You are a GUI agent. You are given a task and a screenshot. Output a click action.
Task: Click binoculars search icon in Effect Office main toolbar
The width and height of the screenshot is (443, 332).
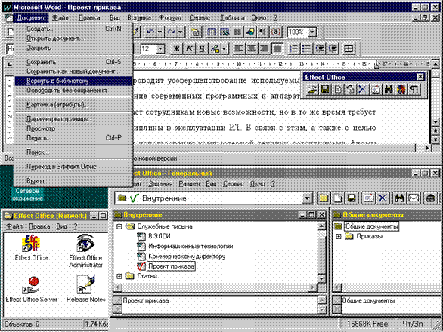click(x=399, y=198)
